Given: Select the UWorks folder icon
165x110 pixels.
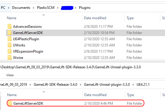Looking at the screenshot, I should (9, 45).
